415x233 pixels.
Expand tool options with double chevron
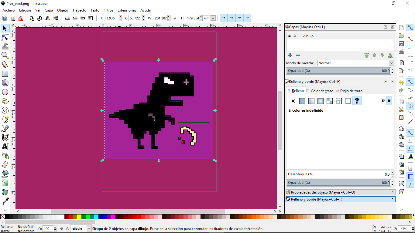[x=5, y=210]
